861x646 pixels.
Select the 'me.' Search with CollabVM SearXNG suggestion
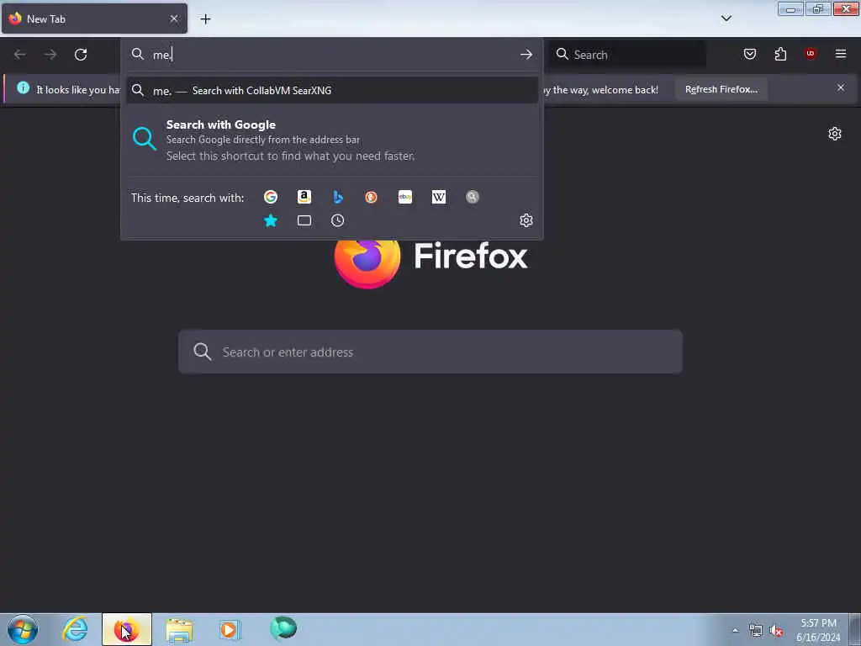pos(331,91)
